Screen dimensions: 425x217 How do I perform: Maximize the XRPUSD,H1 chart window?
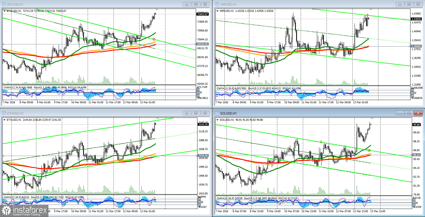pos(409,4)
